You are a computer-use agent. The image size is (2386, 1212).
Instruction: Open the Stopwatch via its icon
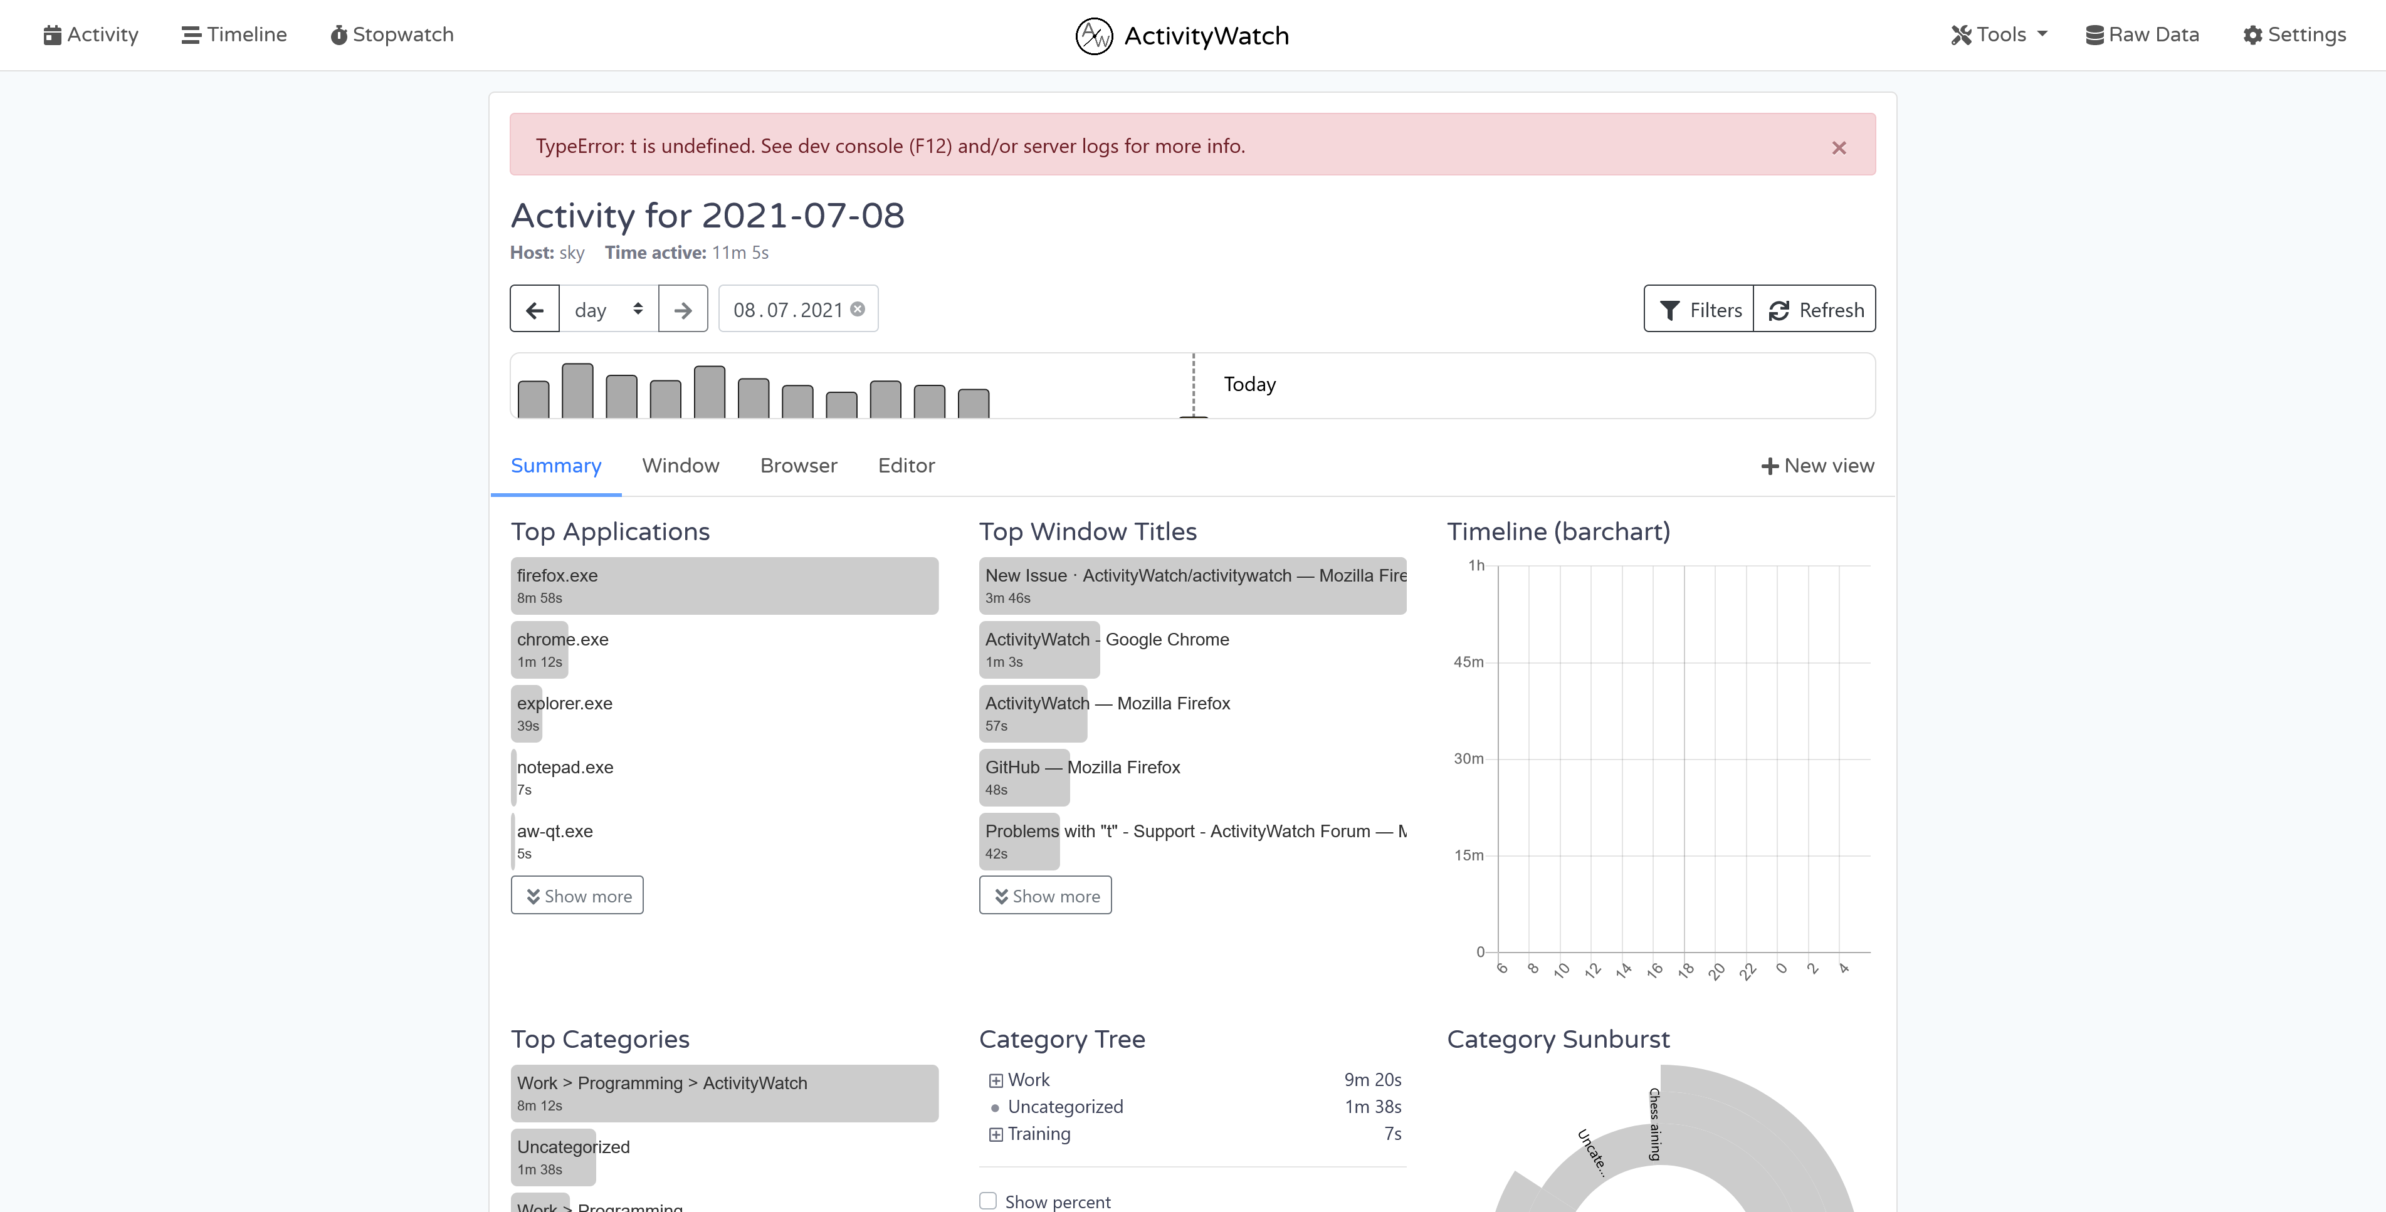click(x=340, y=34)
